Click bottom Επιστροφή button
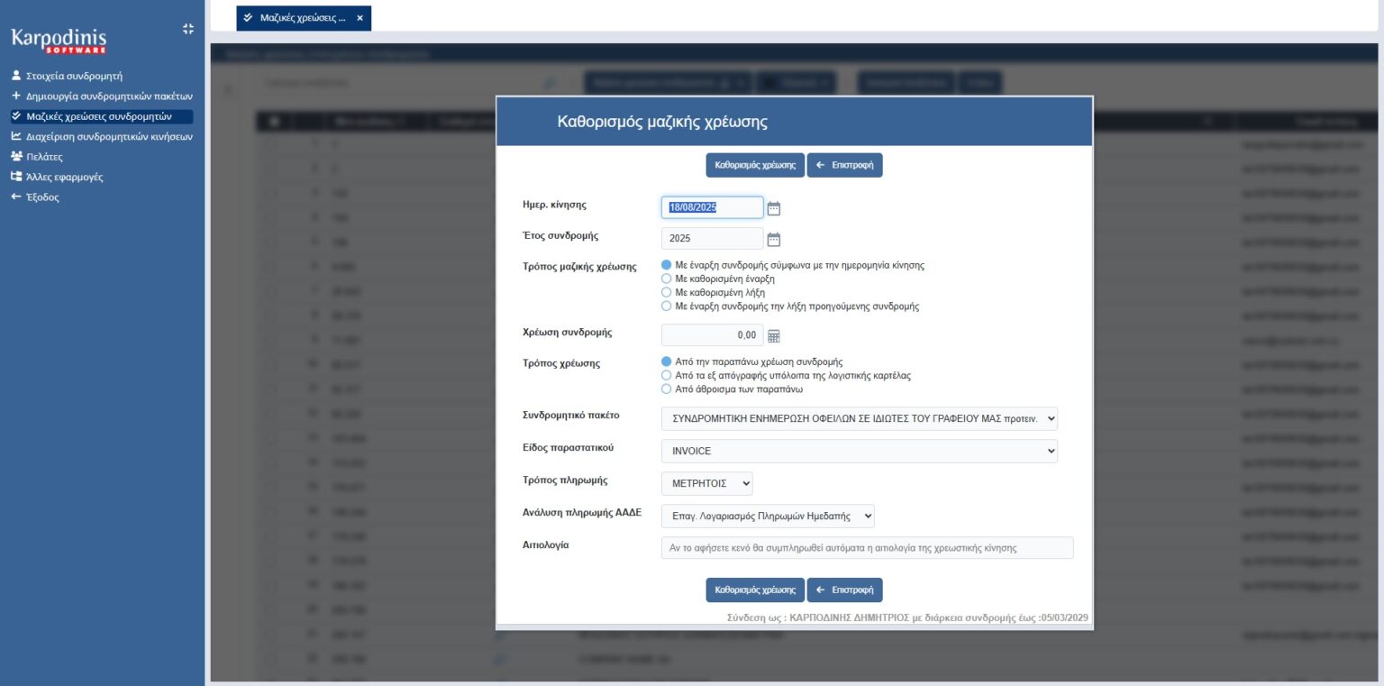This screenshot has height=686, width=1384. coord(844,590)
